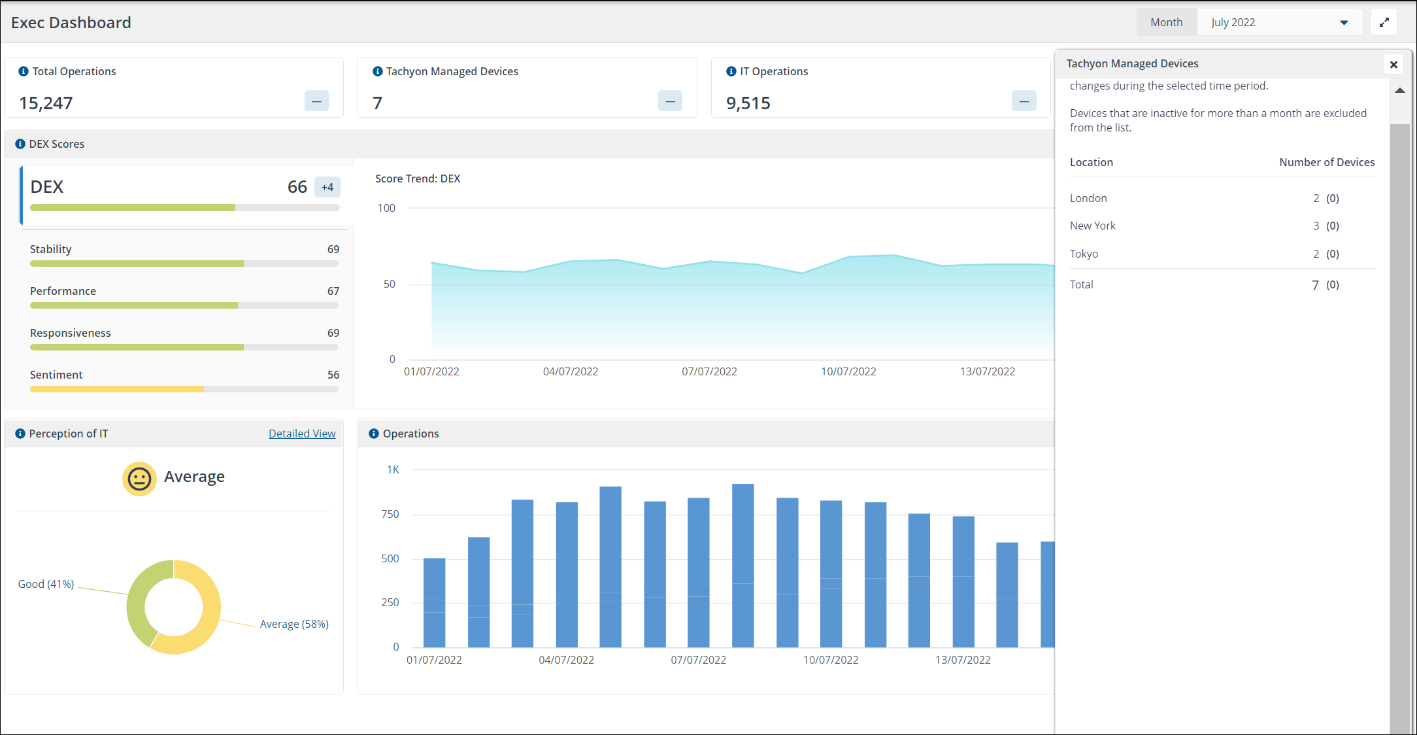The height and width of the screenshot is (735, 1417).
Task: Click the IT Operations trend dash button
Action: pyautogui.click(x=1024, y=101)
